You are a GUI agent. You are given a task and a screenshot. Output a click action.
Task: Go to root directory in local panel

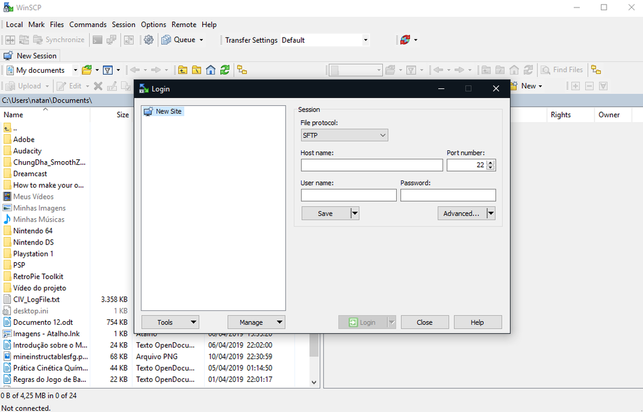pyautogui.click(x=197, y=70)
